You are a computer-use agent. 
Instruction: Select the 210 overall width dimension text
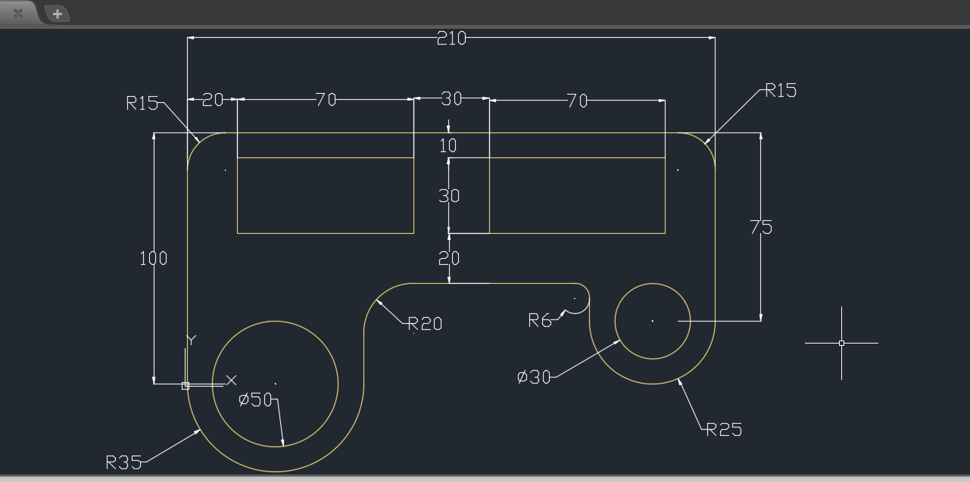(x=451, y=39)
